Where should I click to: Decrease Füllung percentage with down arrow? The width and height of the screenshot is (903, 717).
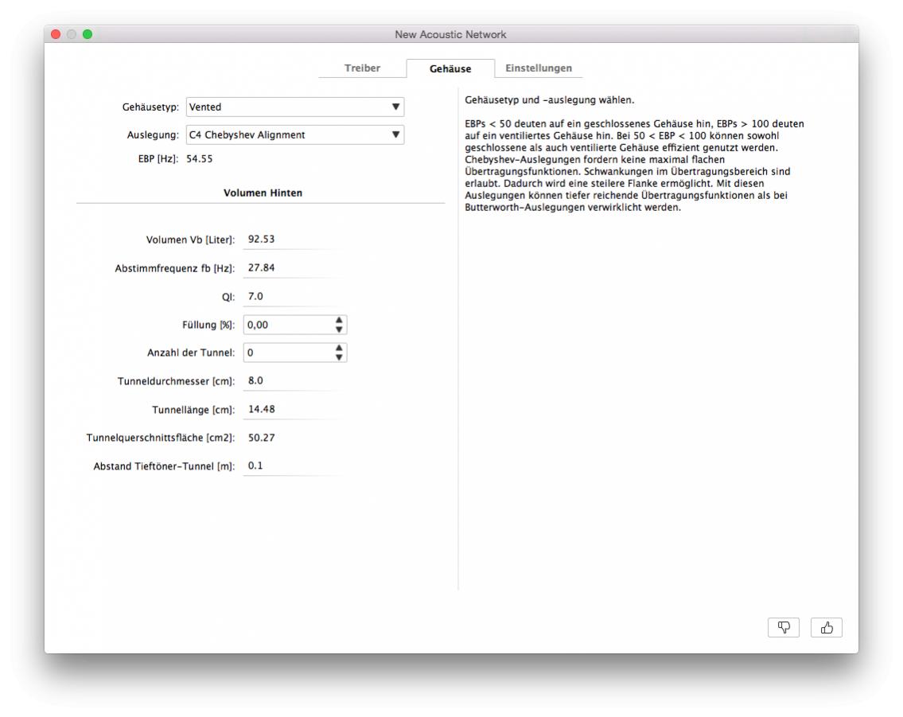coord(339,329)
